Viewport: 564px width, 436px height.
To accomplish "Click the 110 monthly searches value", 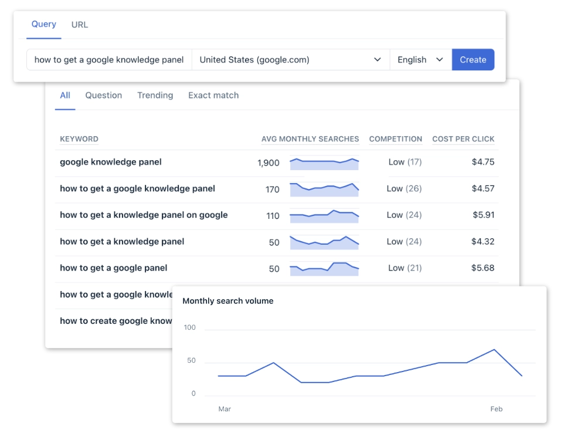I will tap(273, 216).
